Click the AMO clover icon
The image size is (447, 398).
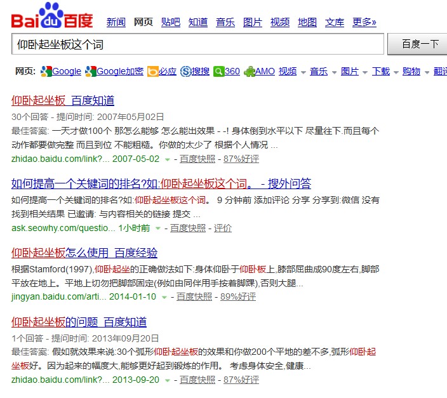pyautogui.click(x=250, y=72)
